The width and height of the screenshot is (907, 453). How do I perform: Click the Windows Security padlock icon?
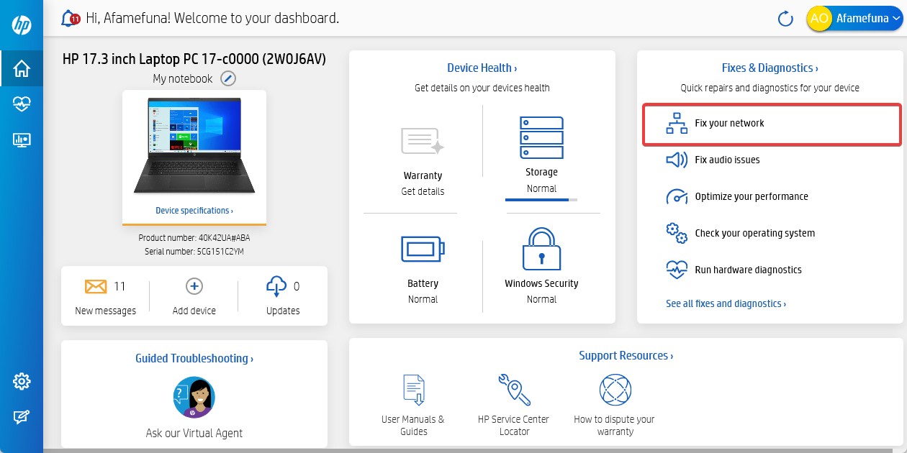click(x=541, y=249)
